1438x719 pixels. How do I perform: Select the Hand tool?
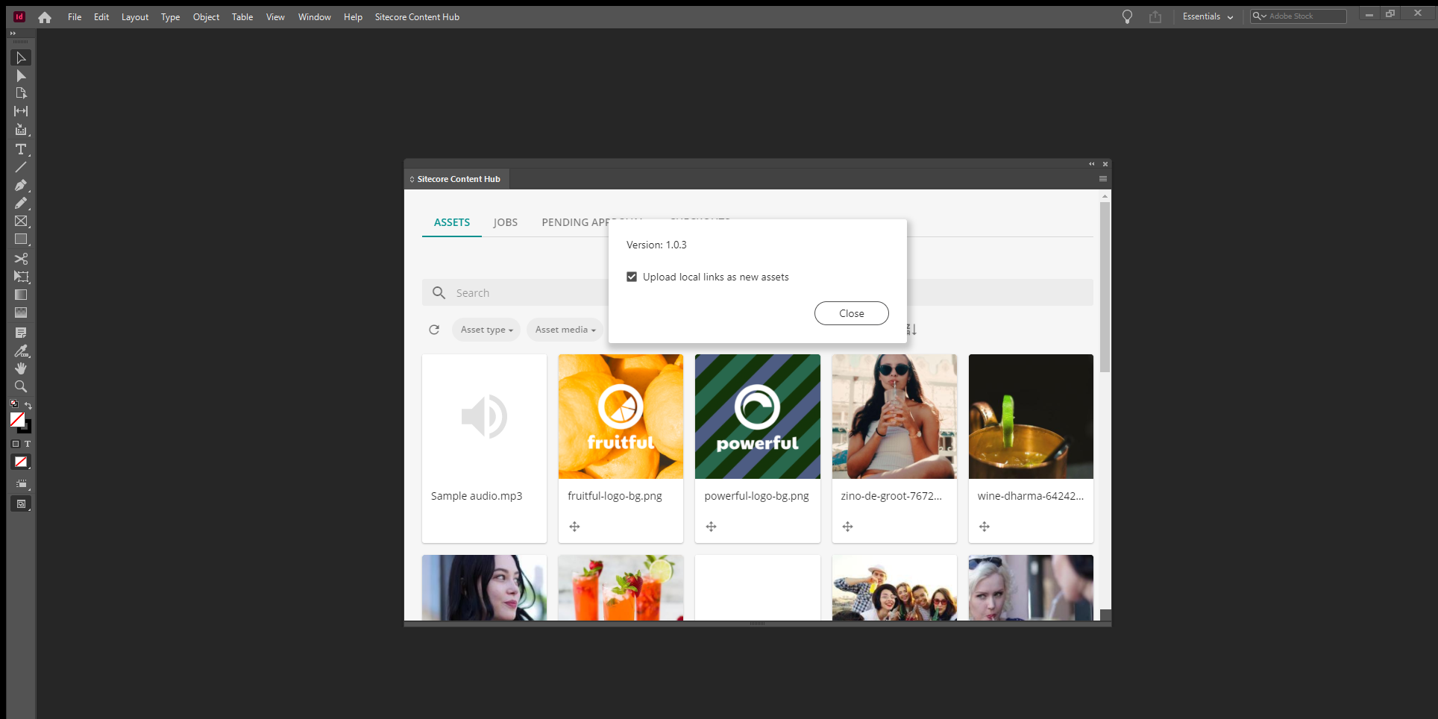(x=20, y=368)
